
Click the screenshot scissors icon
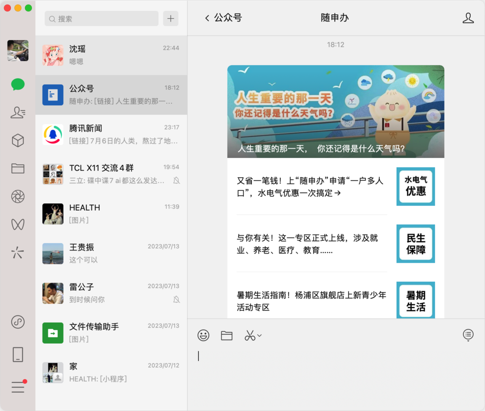[x=250, y=335]
